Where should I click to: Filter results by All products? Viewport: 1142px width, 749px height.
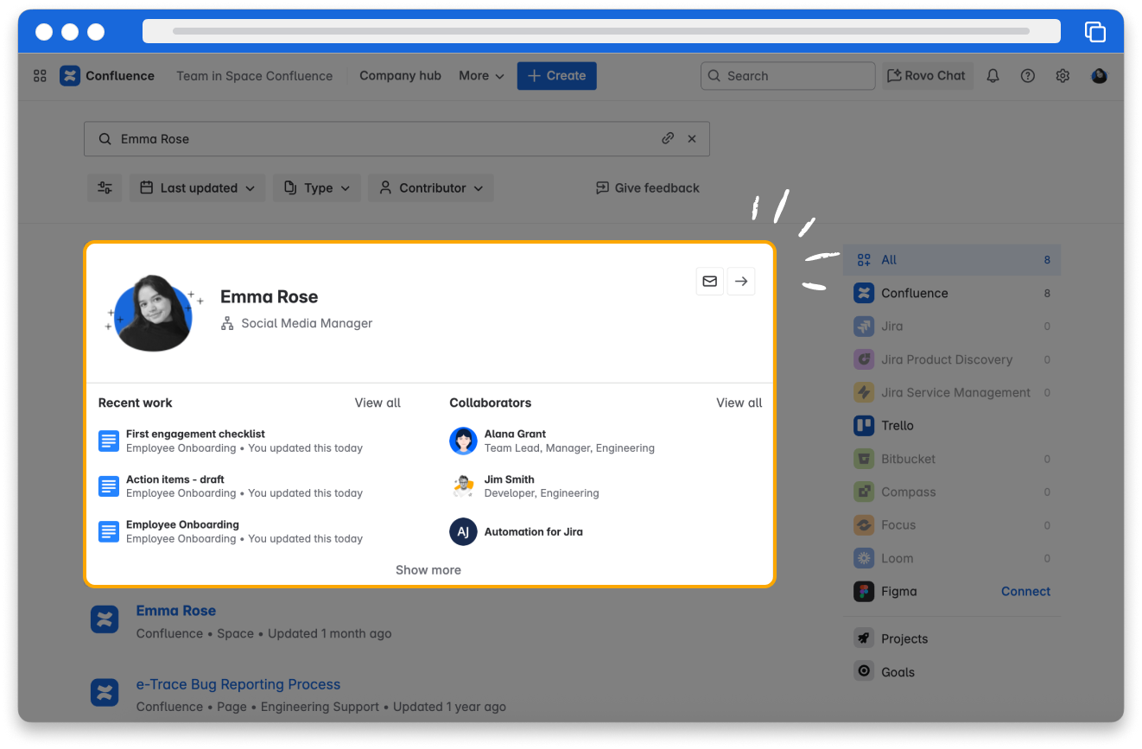tap(952, 259)
